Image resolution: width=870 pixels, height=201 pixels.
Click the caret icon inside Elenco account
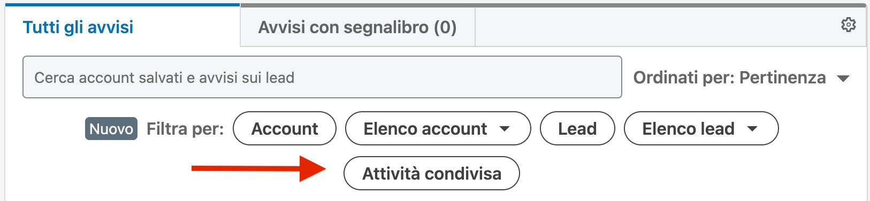pos(504,129)
